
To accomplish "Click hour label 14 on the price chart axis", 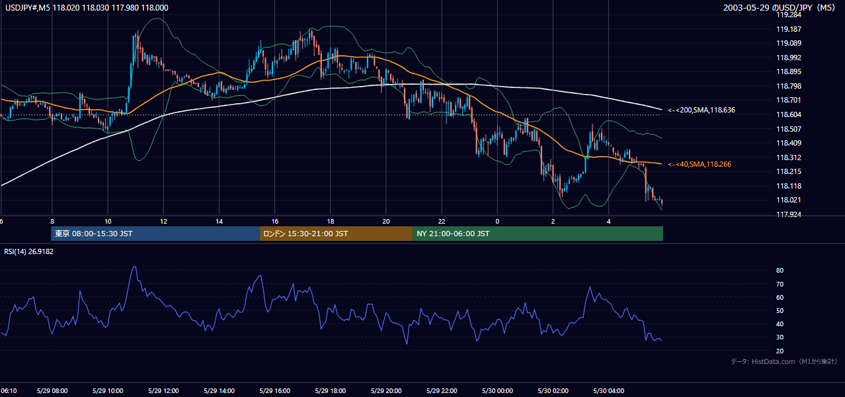I will (219, 222).
